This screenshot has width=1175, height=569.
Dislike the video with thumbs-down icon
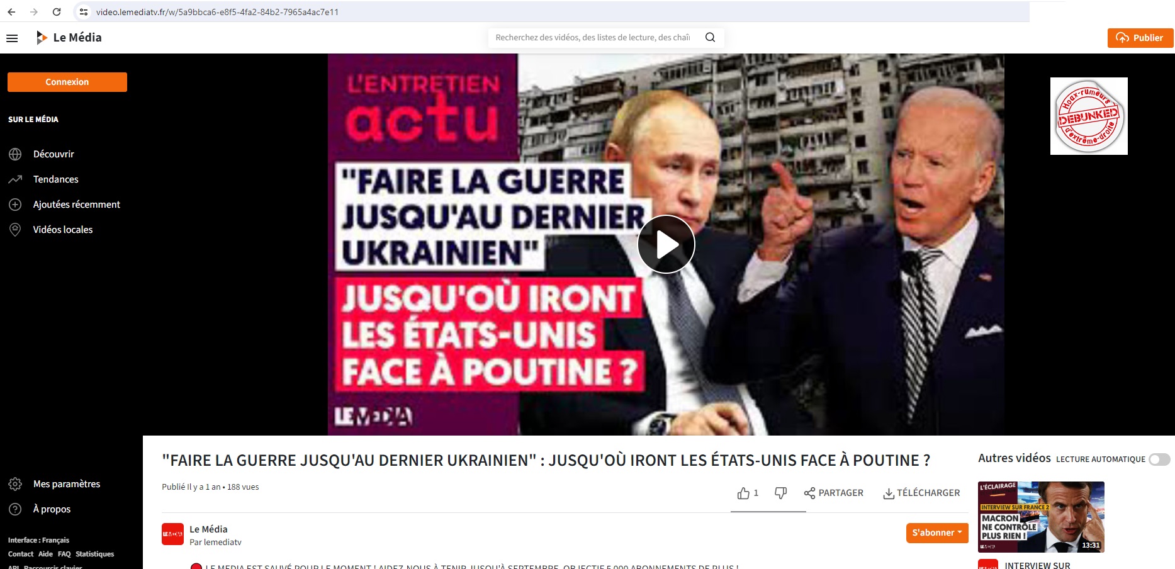click(780, 493)
